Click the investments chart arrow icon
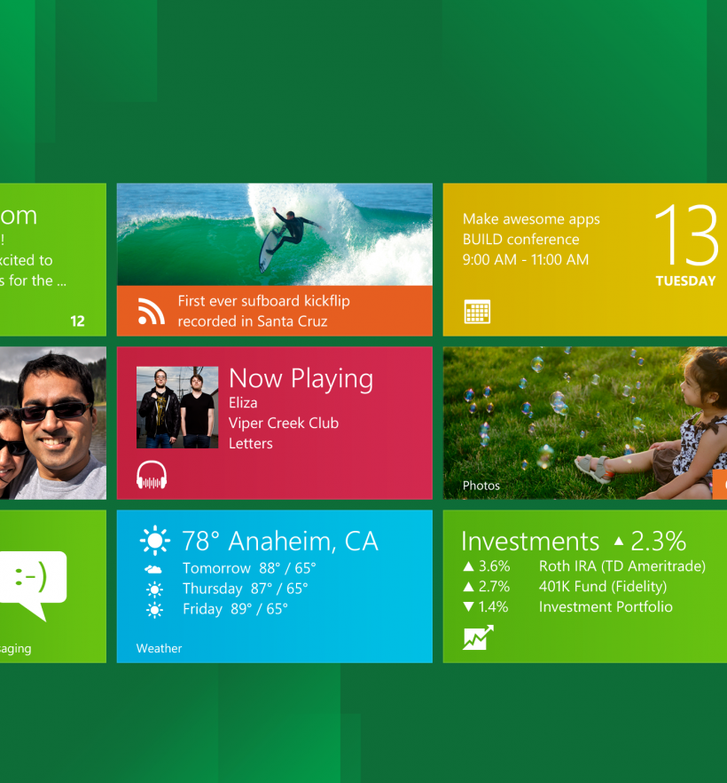Image resolution: width=727 pixels, height=783 pixels. coord(478,637)
